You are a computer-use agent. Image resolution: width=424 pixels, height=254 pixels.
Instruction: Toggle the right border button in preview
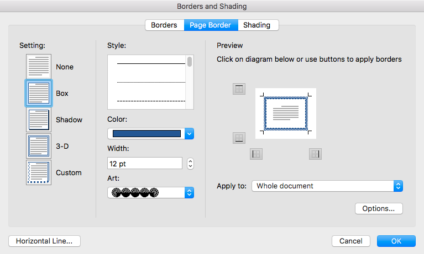coord(315,154)
